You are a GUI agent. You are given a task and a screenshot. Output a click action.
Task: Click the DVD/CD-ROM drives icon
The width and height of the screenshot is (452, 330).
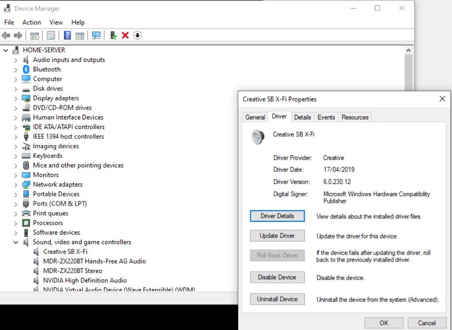26,107
